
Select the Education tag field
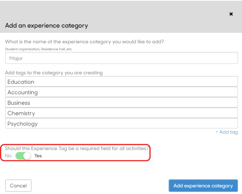[x=121, y=81]
